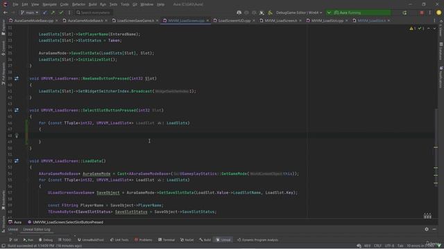Screen dimensions: 444x249
Task: Click the navigate forward arrow
Action: [13, 12]
